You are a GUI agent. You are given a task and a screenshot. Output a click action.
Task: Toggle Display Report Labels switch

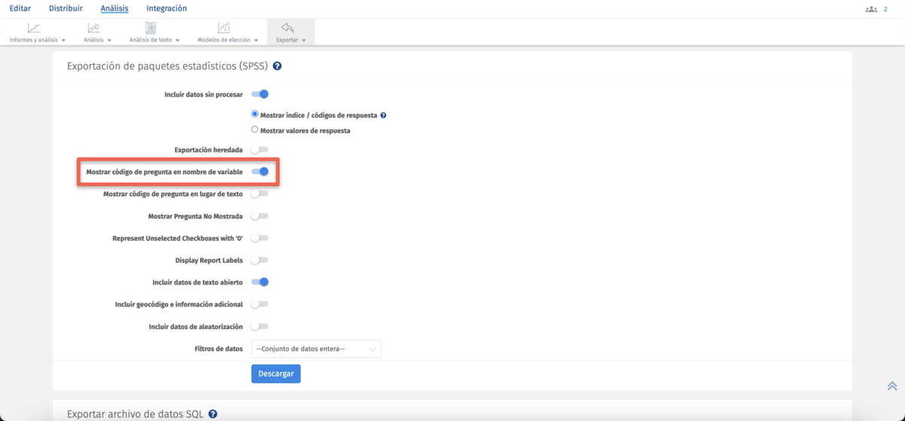pos(259,260)
